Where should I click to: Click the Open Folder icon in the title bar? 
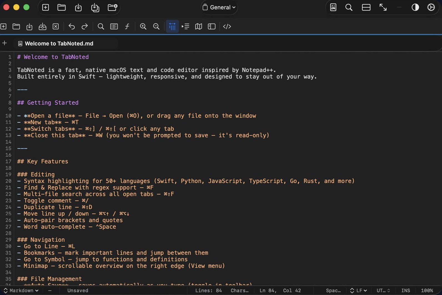(62, 7)
